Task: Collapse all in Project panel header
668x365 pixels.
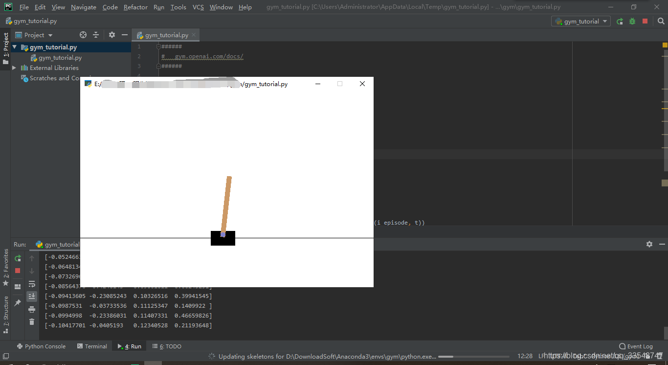Action: coord(96,35)
